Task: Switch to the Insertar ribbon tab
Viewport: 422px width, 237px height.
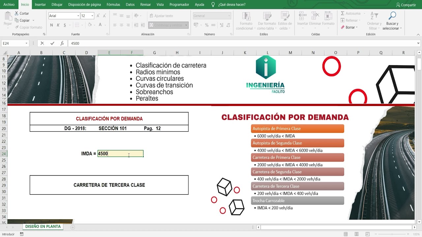Action: point(40,5)
